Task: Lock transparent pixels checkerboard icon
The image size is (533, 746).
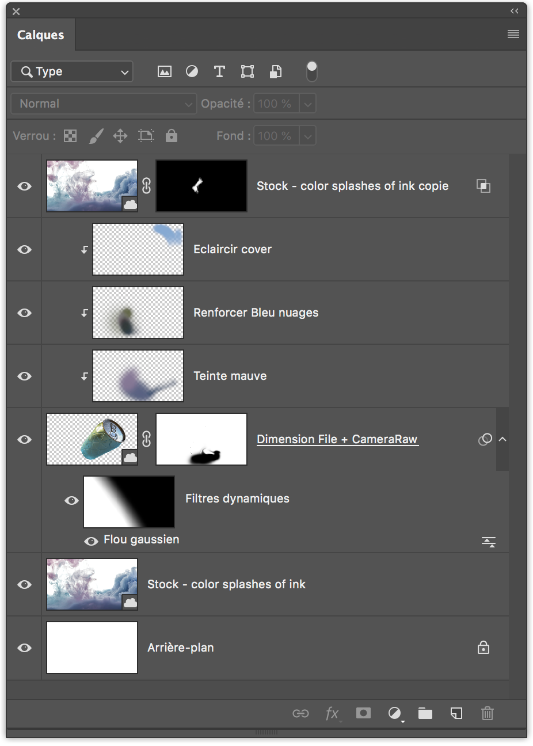Action: pyautogui.click(x=70, y=136)
